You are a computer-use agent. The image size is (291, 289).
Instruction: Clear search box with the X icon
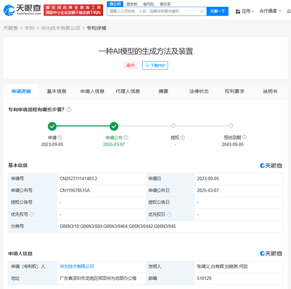[202, 11]
